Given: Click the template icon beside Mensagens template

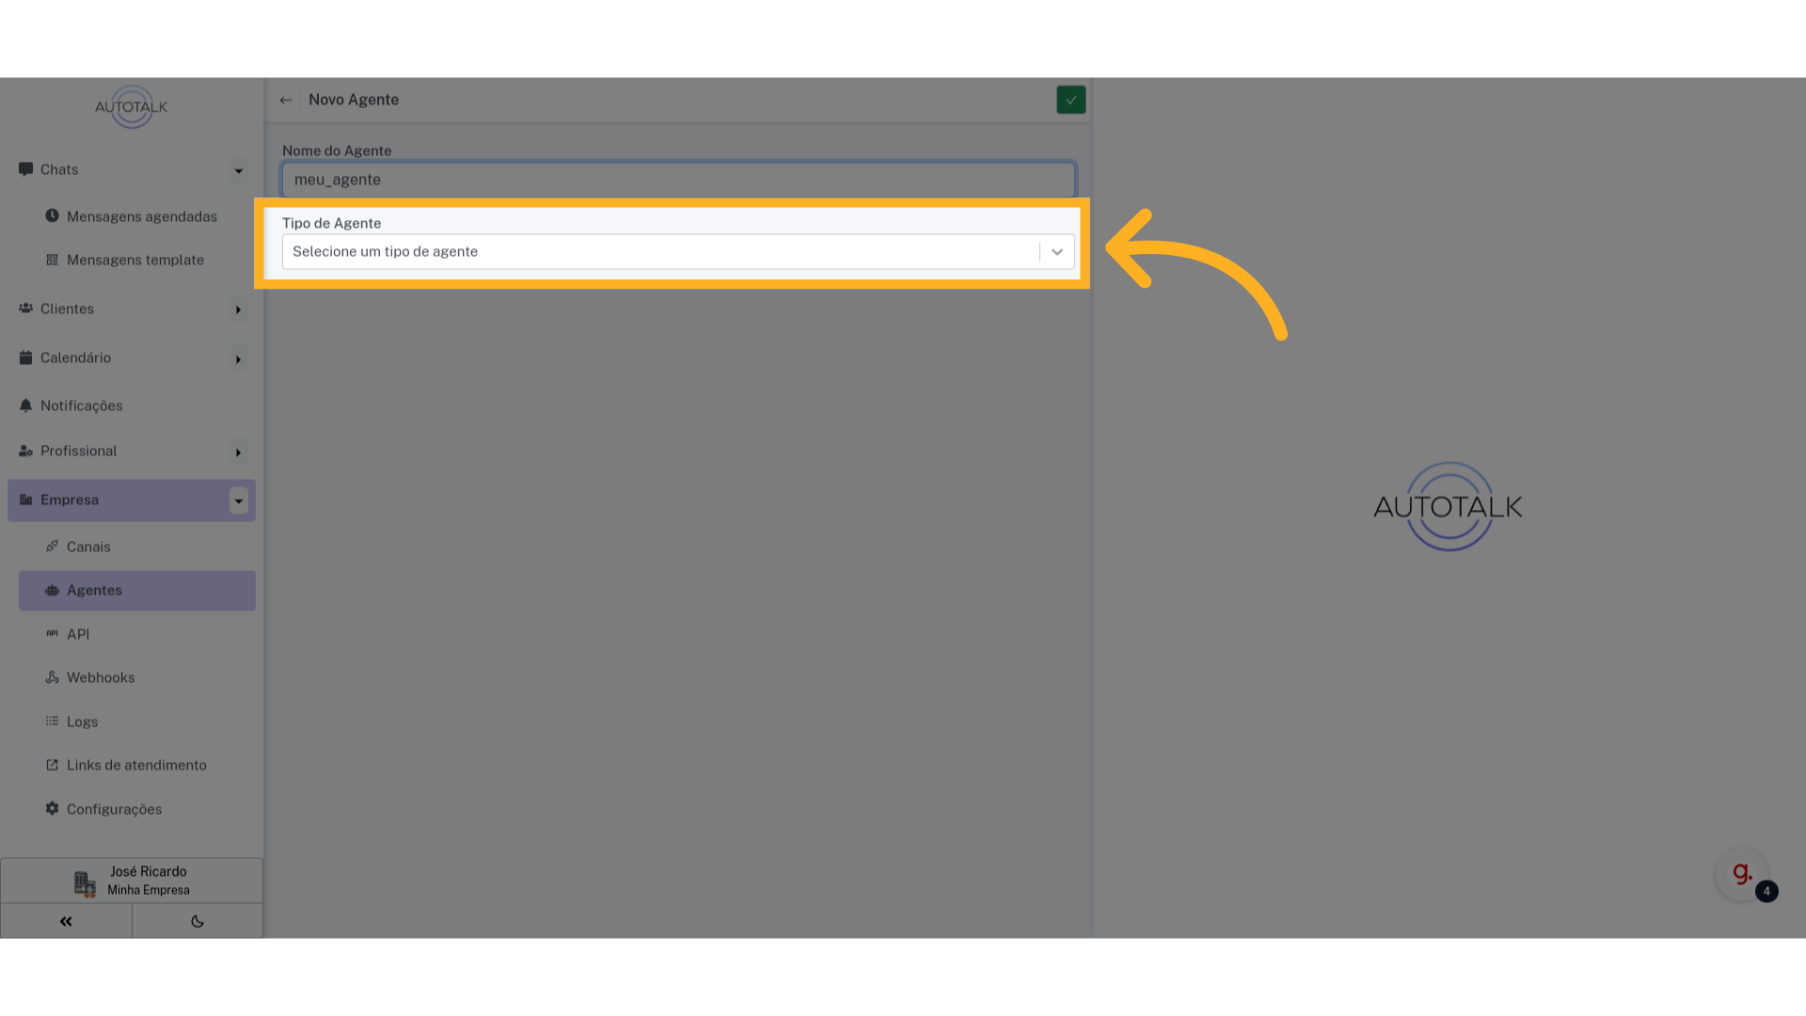Looking at the screenshot, I should point(52,260).
